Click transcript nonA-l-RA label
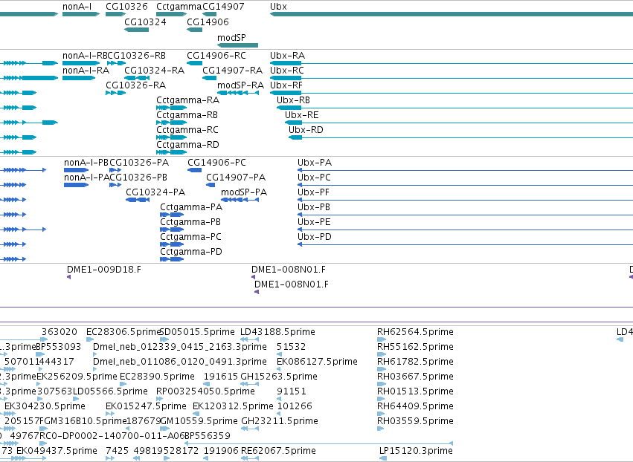Image resolution: width=633 pixels, height=462 pixels. tap(86, 71)
